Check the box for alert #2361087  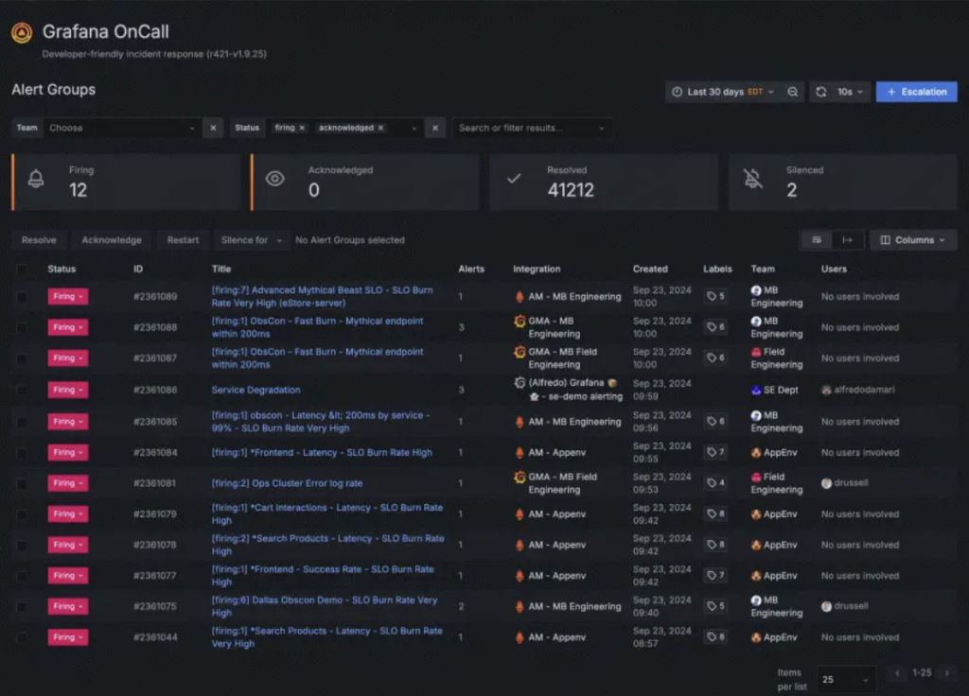click(22, 358)
